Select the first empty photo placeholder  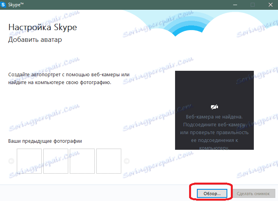29,161
